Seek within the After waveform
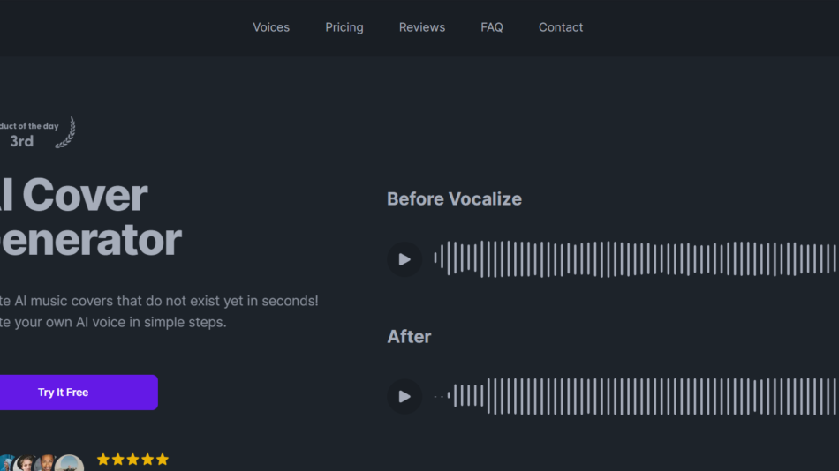 (x=636, y=397)
